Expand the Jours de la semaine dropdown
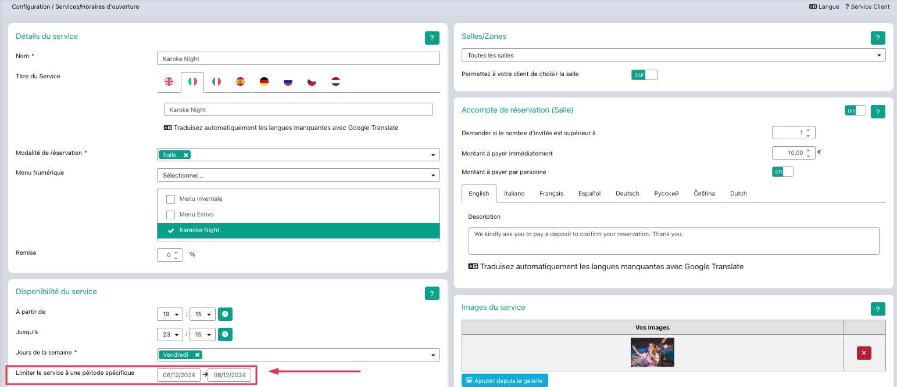The width and height of the screenshot is (897, 387). 433,355
